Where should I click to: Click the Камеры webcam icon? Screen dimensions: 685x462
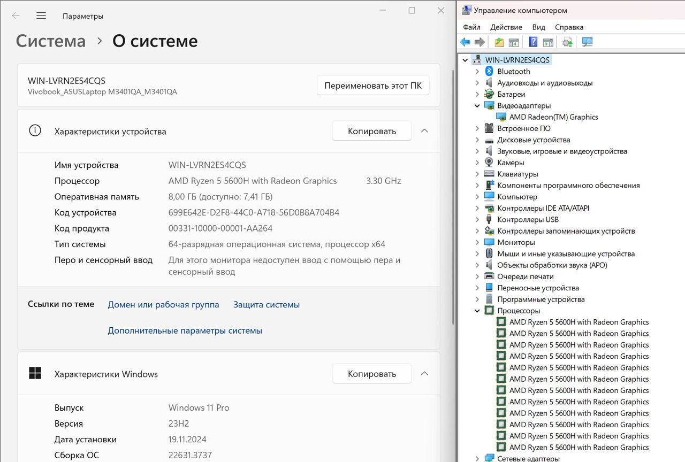tap(489, 163)
